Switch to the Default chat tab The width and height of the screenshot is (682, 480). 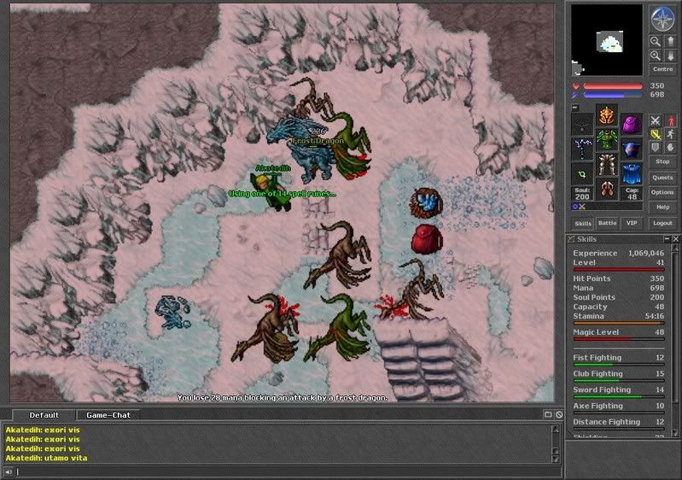point(44,415)
